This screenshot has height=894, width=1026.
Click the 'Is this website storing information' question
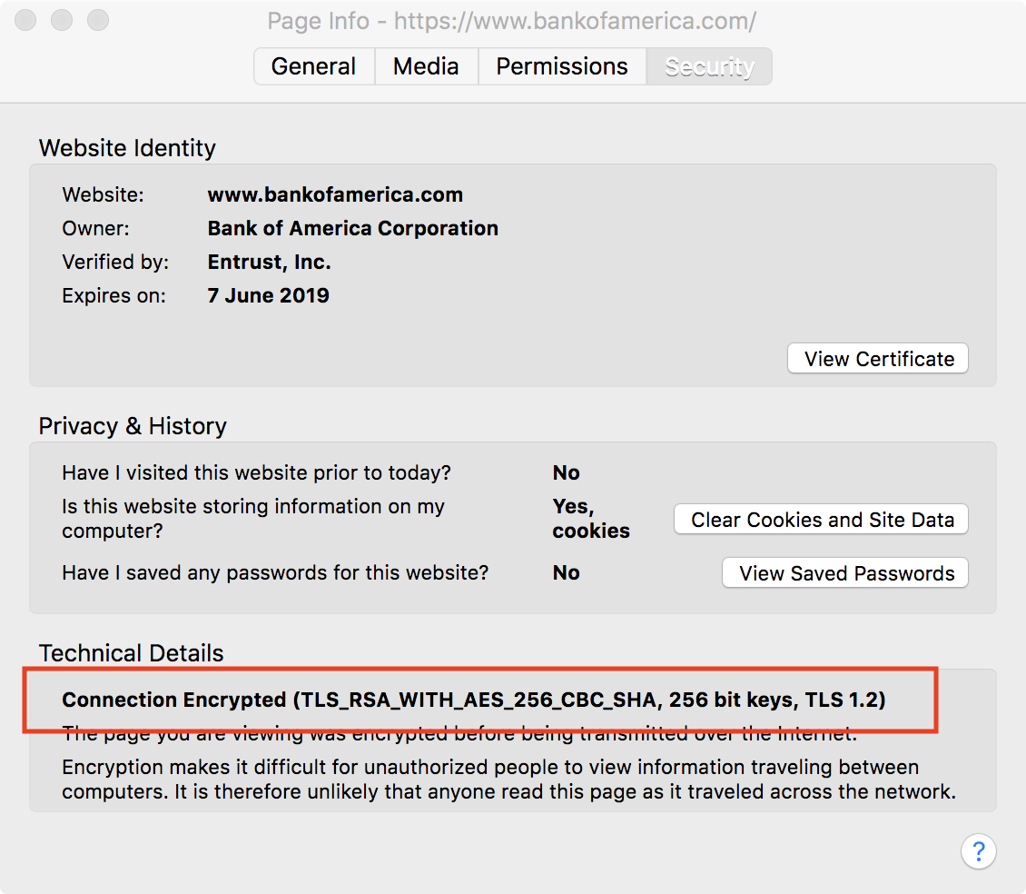[x=253, y=518]
